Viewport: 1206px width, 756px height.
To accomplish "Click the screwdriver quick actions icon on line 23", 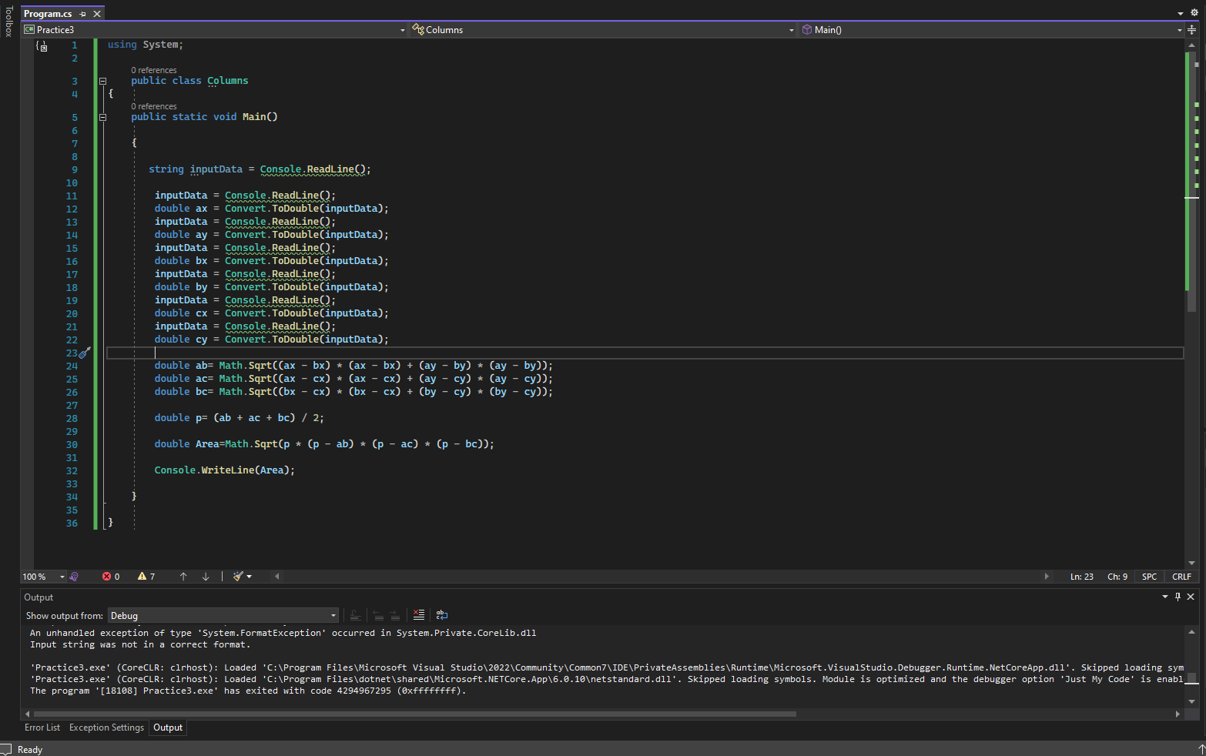I will 85,353.
